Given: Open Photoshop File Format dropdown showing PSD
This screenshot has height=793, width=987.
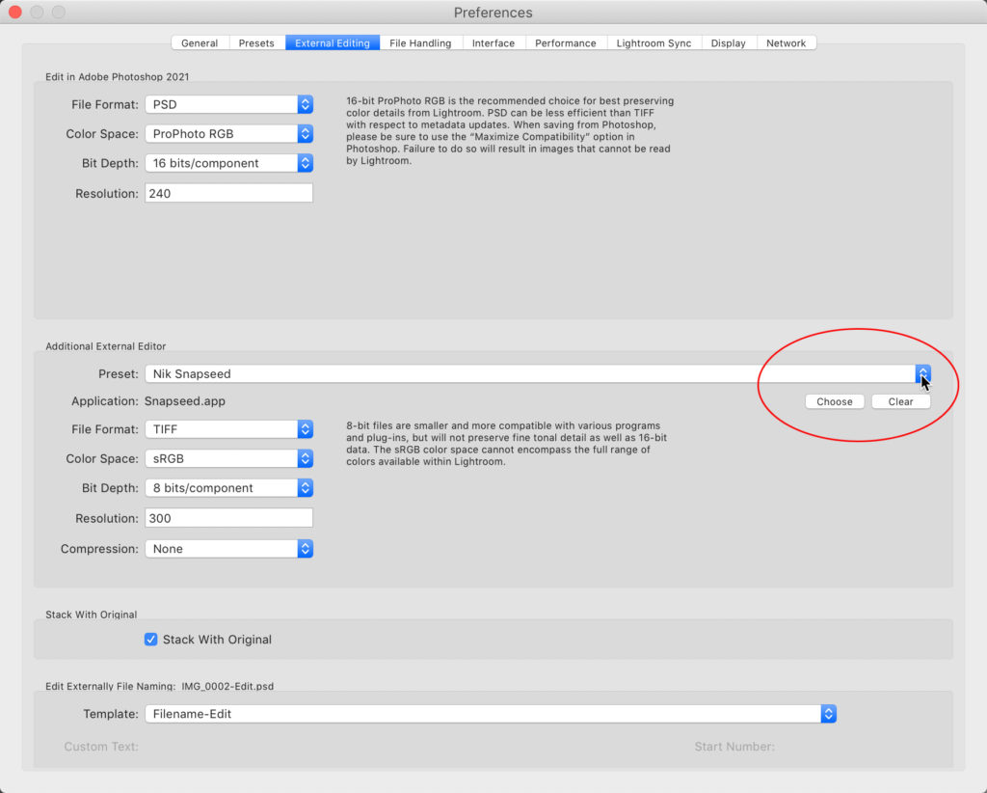Looking at the screenshot, I should [x=228, y=104].
